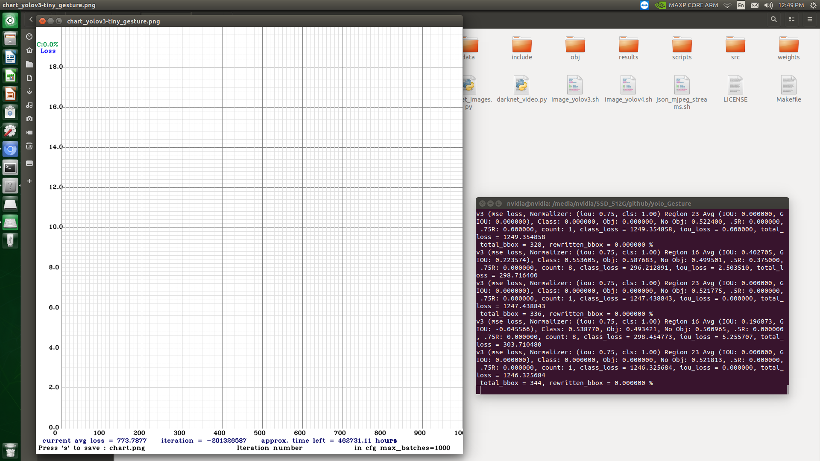Image resolution: width=820 pixels, height=461 pixels.
Task: Switch to the Terminal app in dock
Action: click(x=10, y=167)
